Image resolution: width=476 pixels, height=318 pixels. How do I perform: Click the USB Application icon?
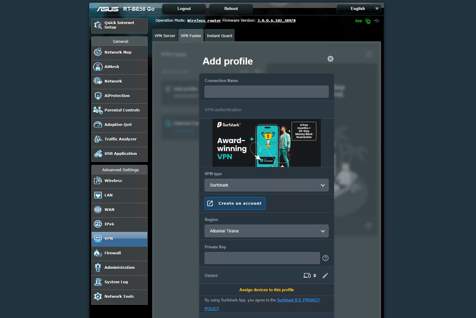tap(98, 153)
